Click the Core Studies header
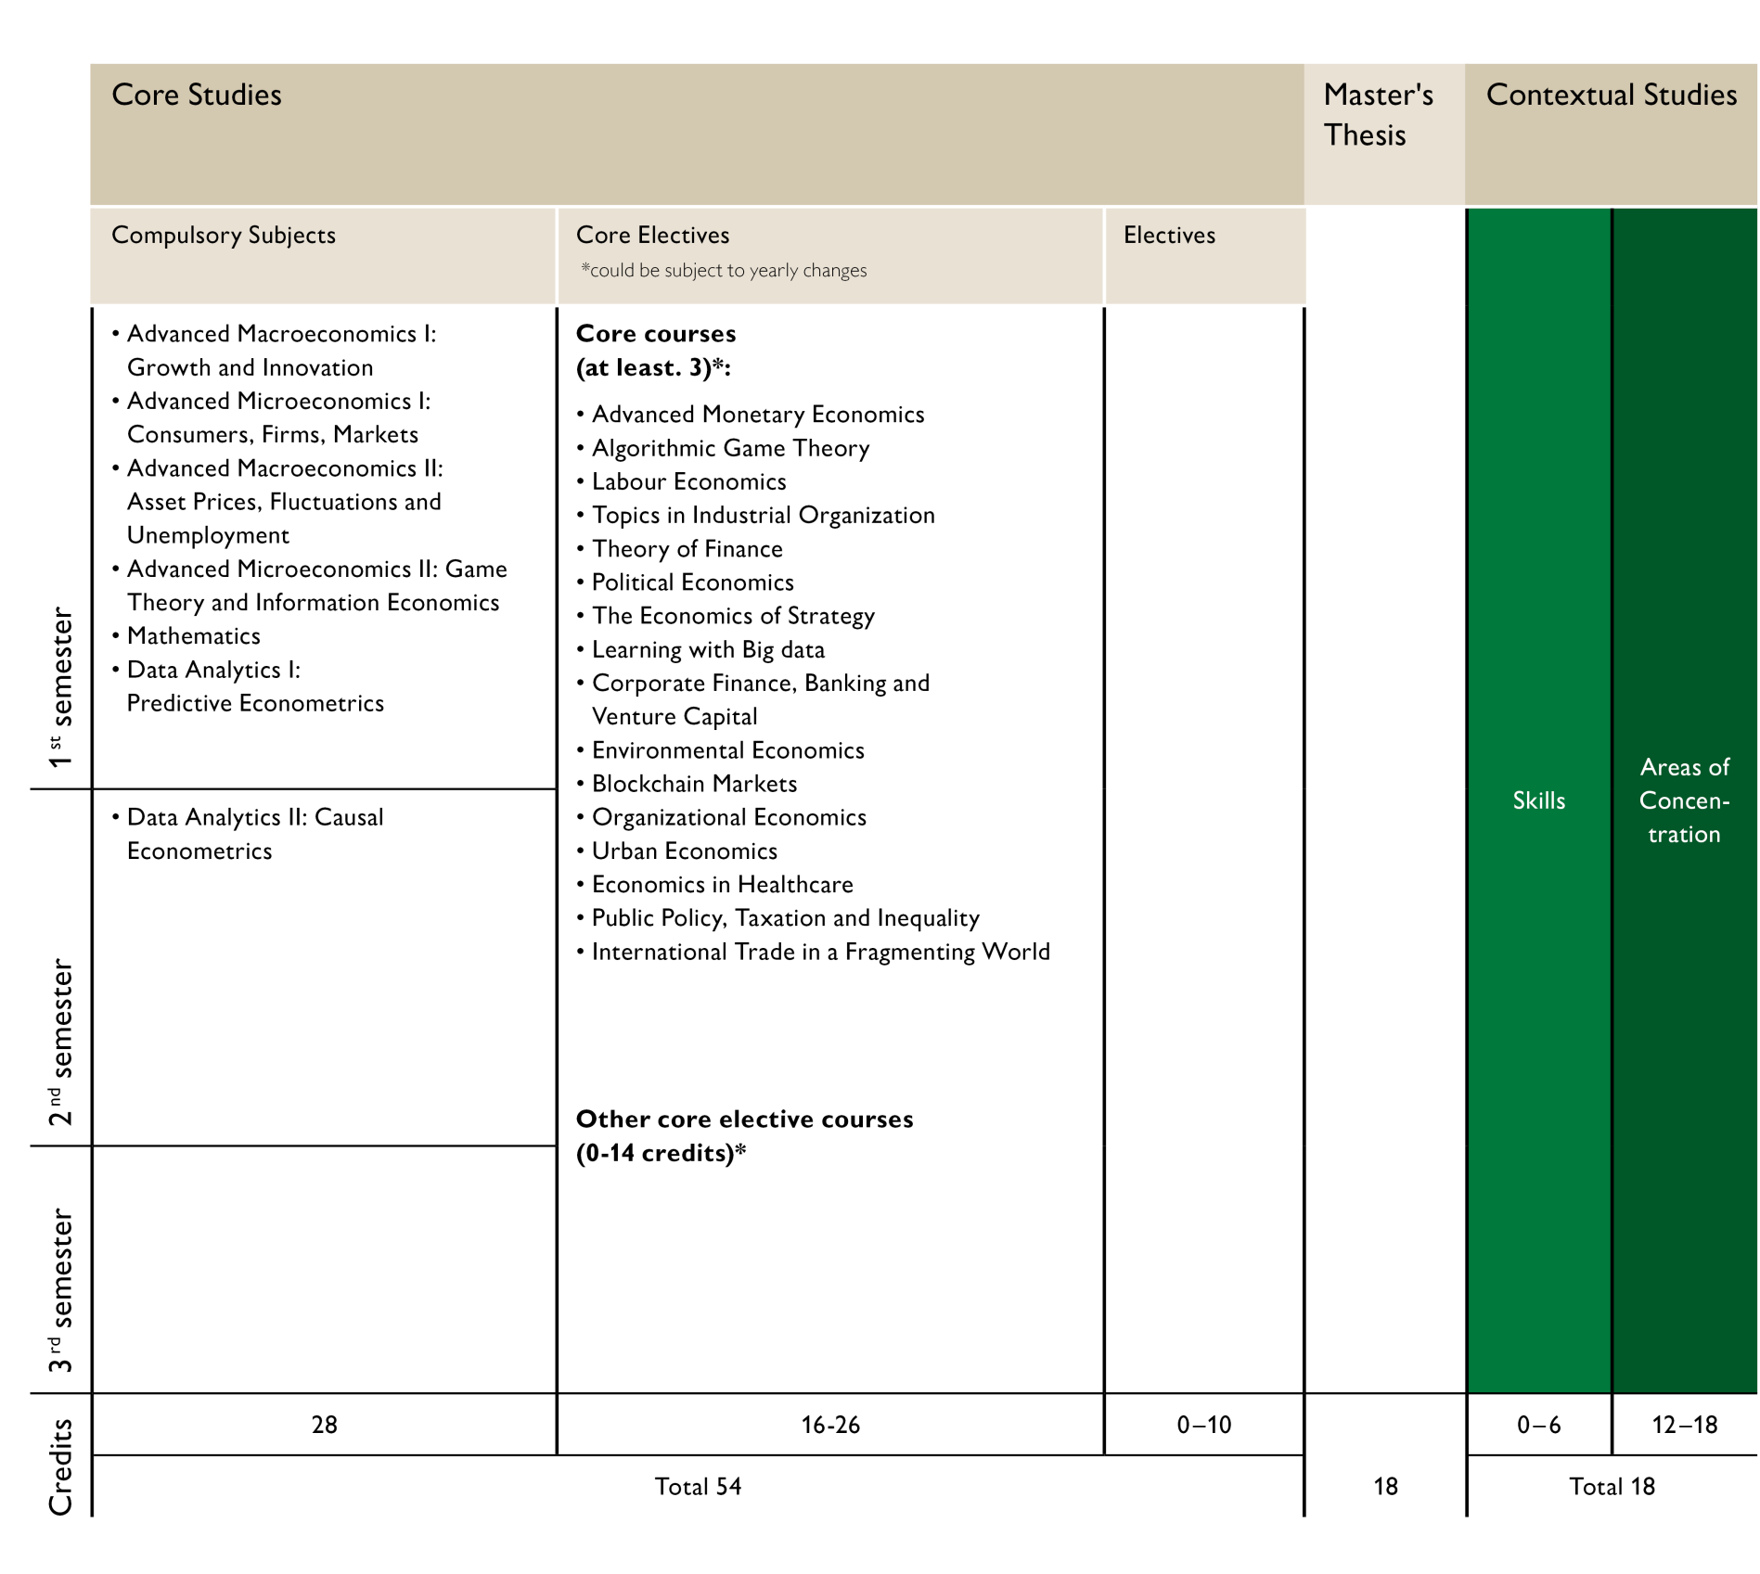This screenshot has height=1574, width=1760. (197, 96)
